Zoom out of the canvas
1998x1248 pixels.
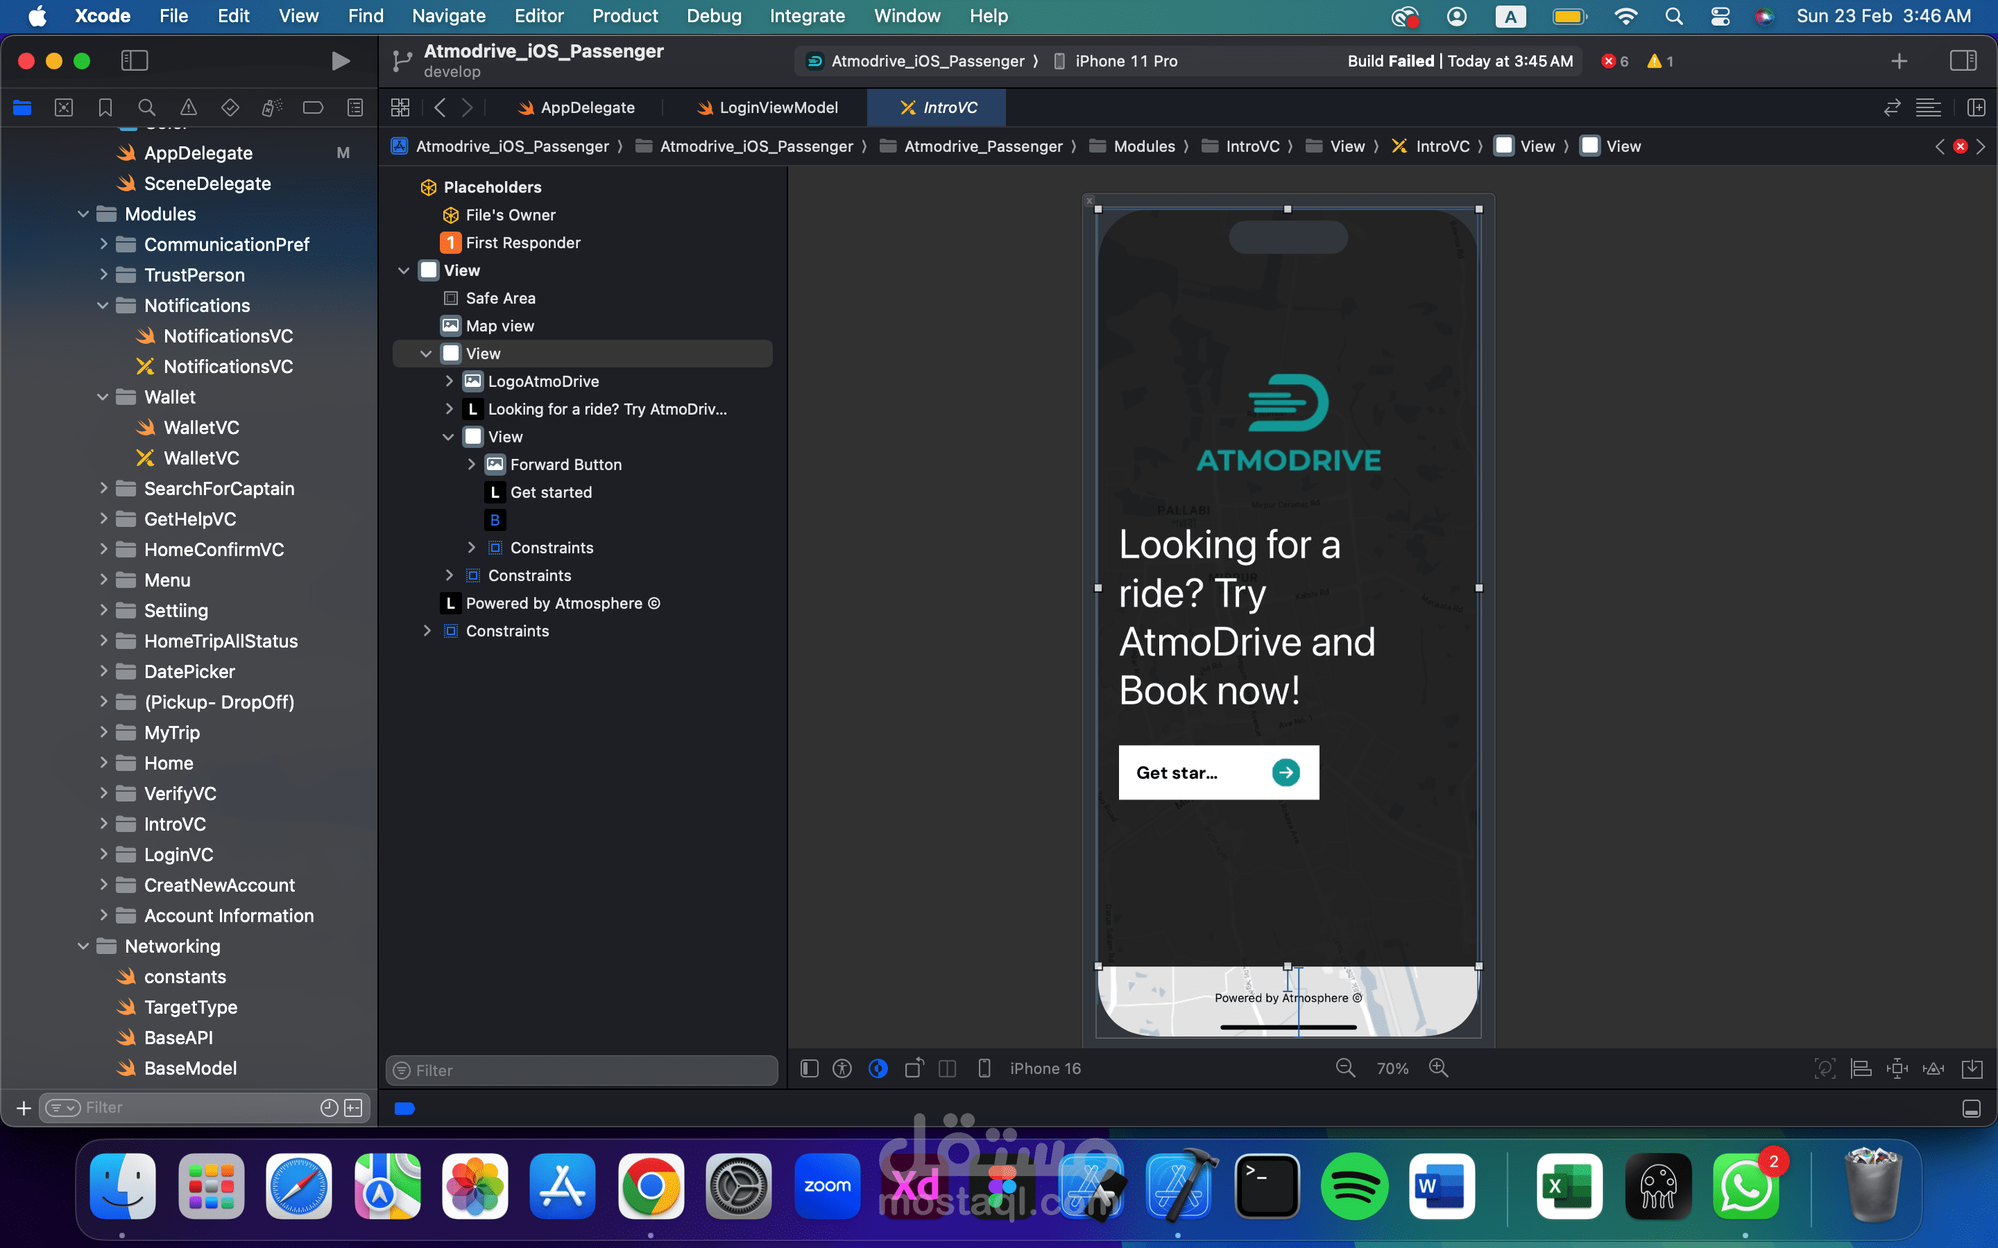click(x=1346, y=1068)
